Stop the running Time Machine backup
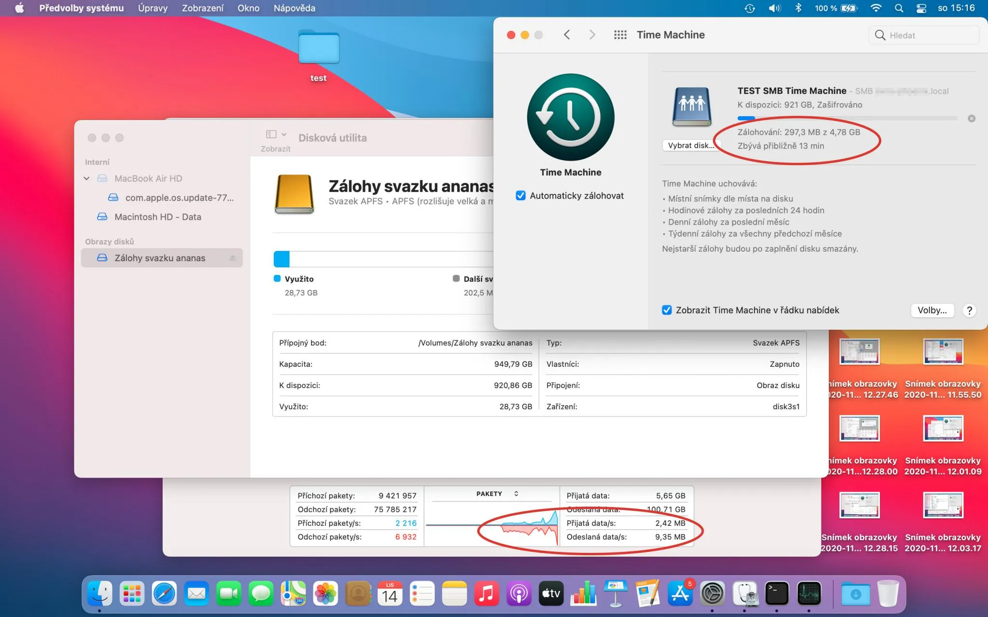The height and width of the screenshot is (617, 988). [972, 119]
